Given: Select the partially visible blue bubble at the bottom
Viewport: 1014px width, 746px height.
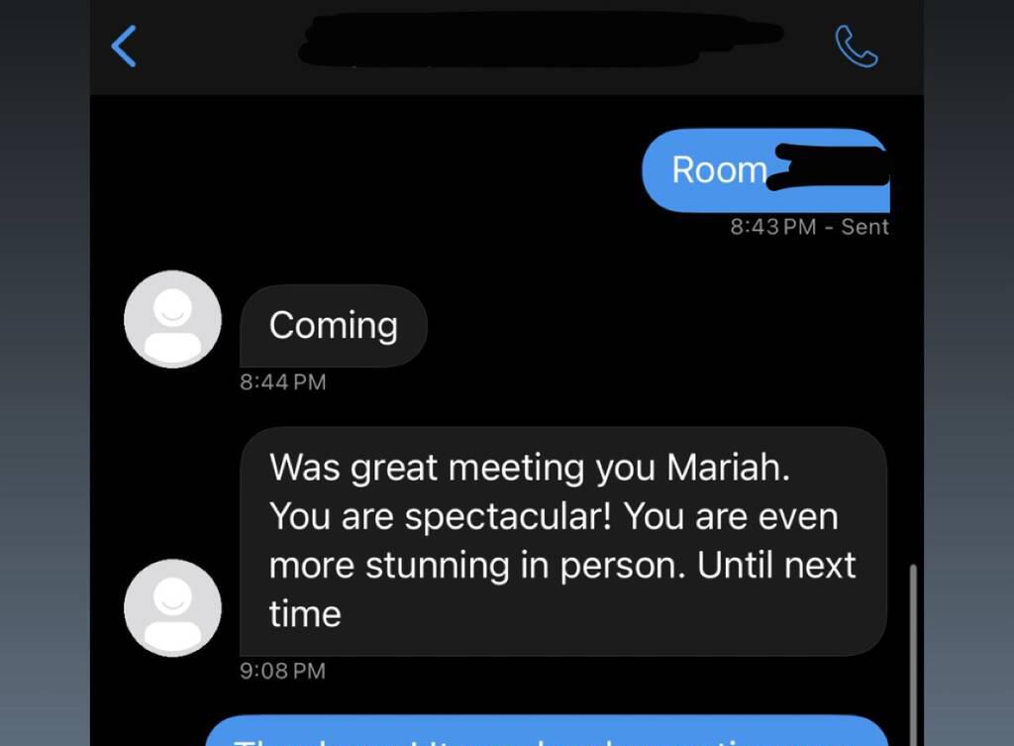Looking at the screenshot, I should 547,731.
